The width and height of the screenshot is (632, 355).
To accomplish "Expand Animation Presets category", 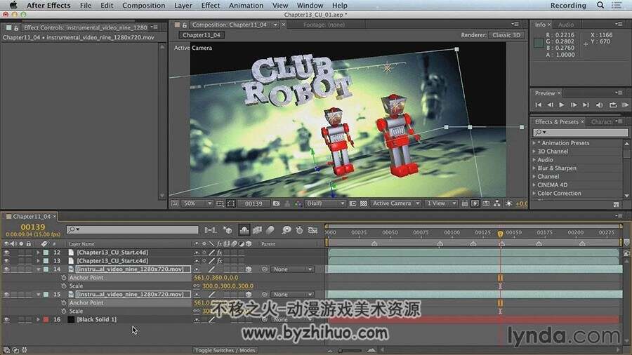I will click(534, 143).
